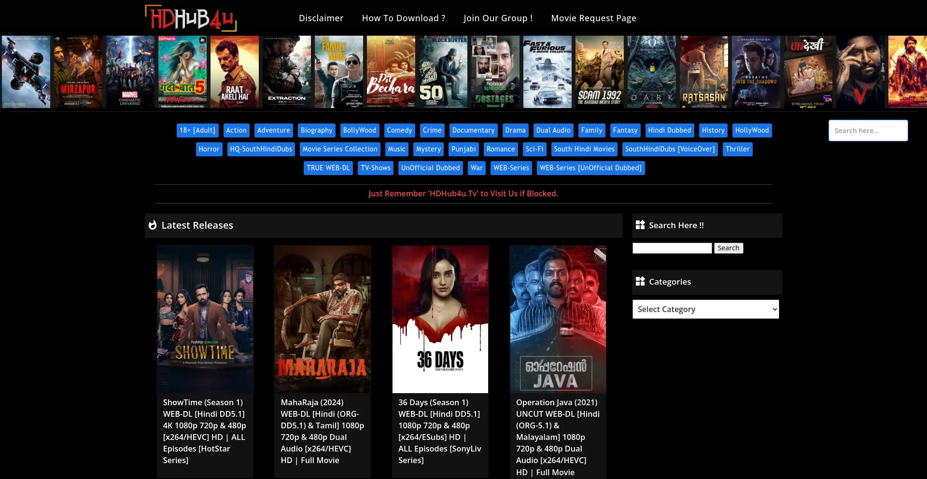The height and width of the screenshot is (479, 927).
Task: Open the Dil Bechara poster
Action: 391,72
